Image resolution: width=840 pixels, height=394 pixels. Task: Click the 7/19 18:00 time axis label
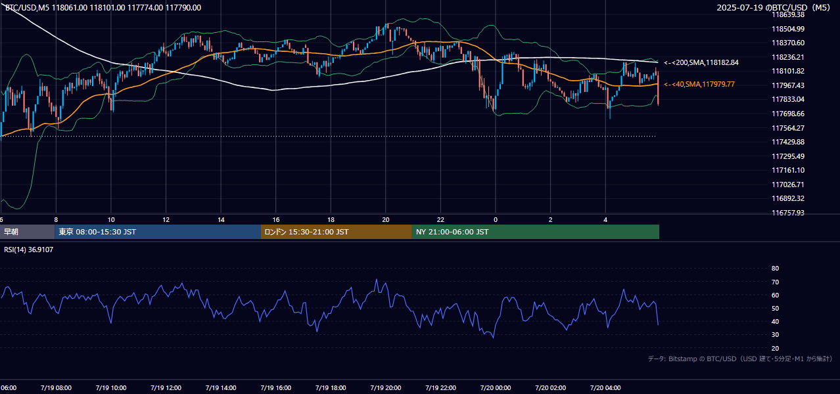331,387
